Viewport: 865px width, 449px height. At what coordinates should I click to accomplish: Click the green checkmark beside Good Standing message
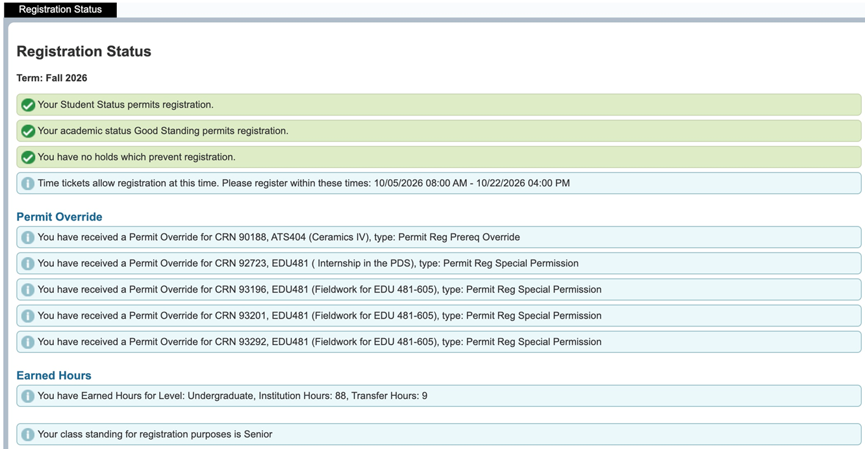pos(28,131)
